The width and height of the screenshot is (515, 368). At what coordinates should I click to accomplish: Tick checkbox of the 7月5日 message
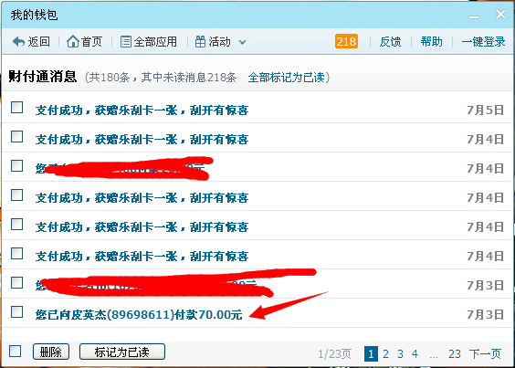(x=16, y=108)
